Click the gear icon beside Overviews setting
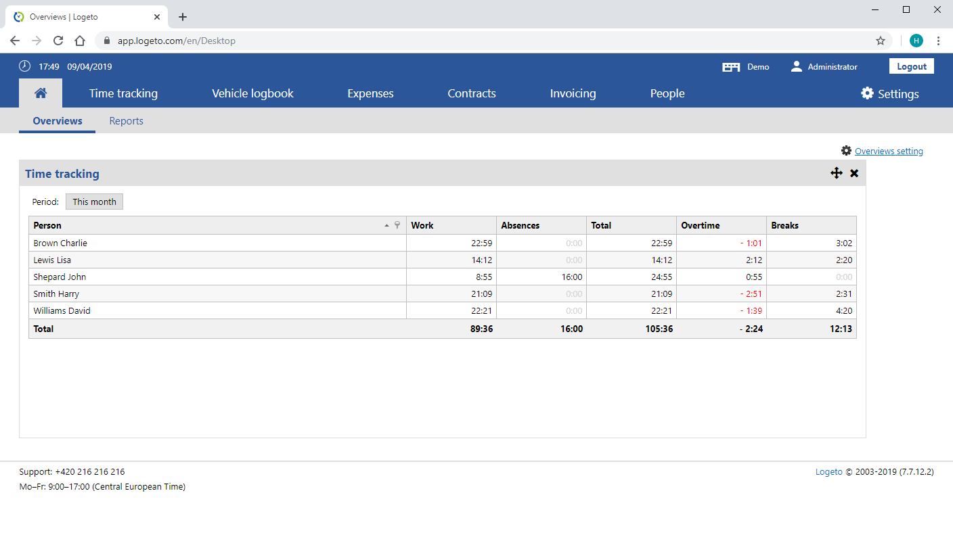Screen dimensions: 953x539 [x=846, y=151]
